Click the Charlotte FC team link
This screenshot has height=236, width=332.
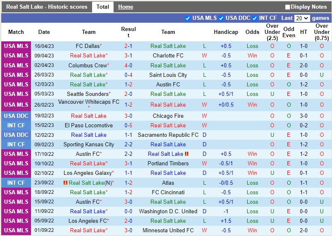[168, 55]
